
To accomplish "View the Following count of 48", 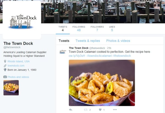I will click(x=79, y=29).
